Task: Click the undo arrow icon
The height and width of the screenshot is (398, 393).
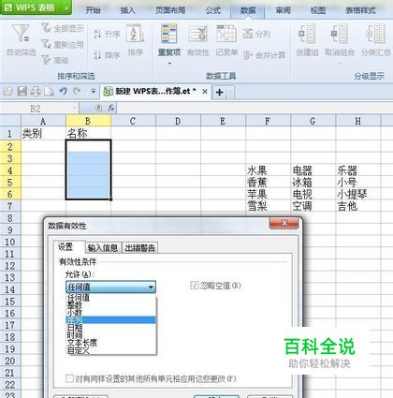Action: (x=64, y=92)
